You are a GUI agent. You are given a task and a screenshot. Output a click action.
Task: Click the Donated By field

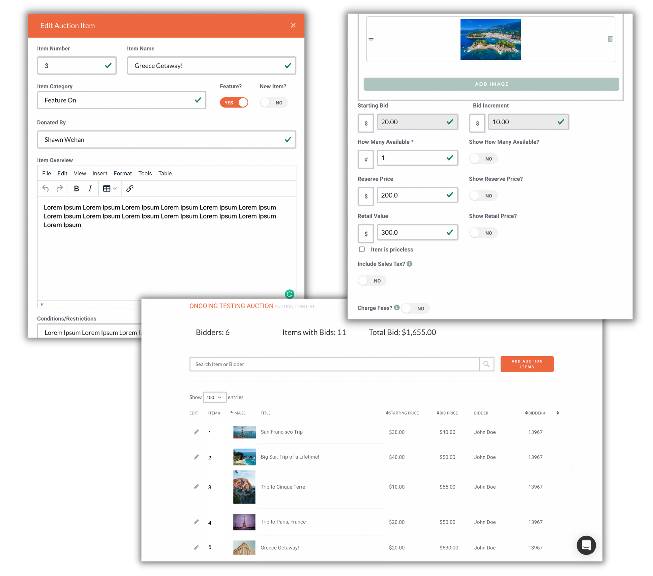166,139
